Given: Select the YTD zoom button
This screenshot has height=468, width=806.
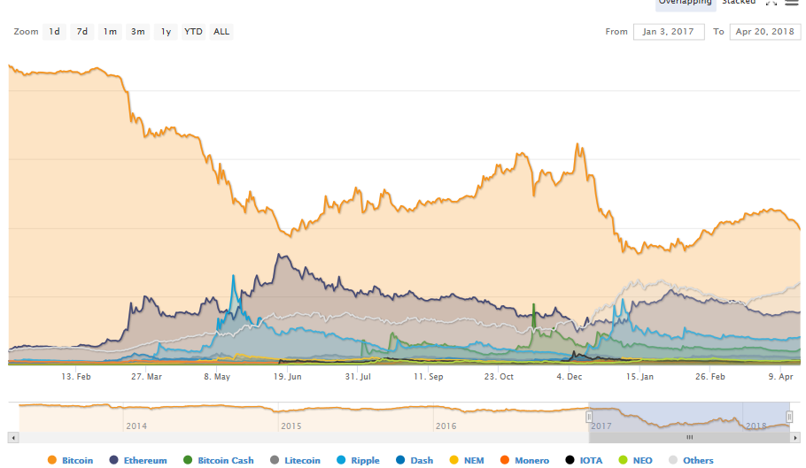Looking at the screenshot, I should pos(193,32).
